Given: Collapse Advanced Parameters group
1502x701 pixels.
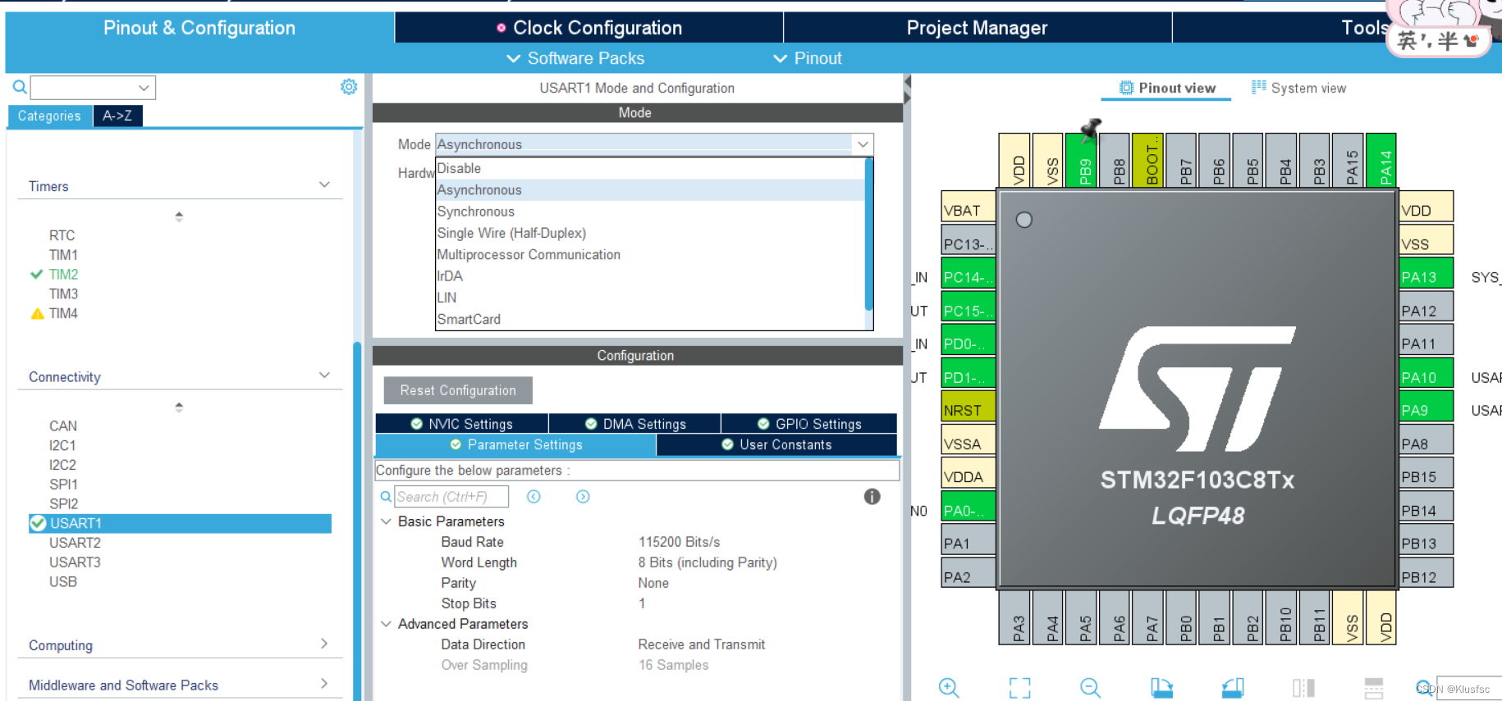Looking at the screenshot, I should point(386,624).
